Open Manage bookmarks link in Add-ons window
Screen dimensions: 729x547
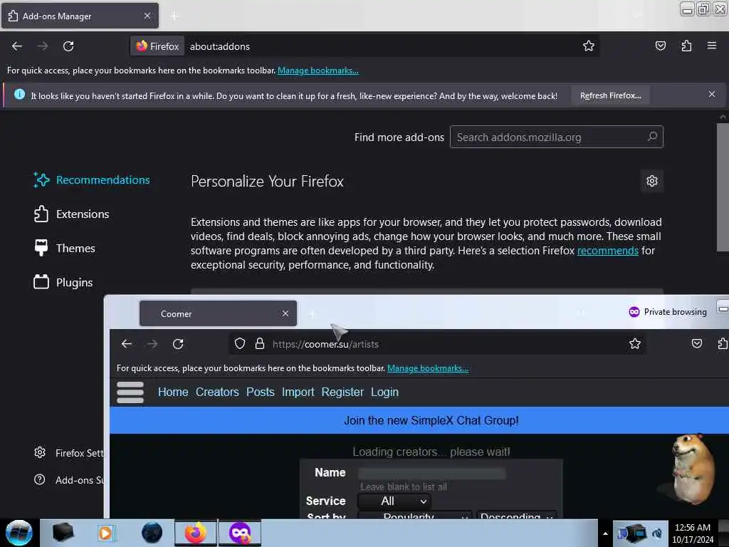click(x=318, y=71)
